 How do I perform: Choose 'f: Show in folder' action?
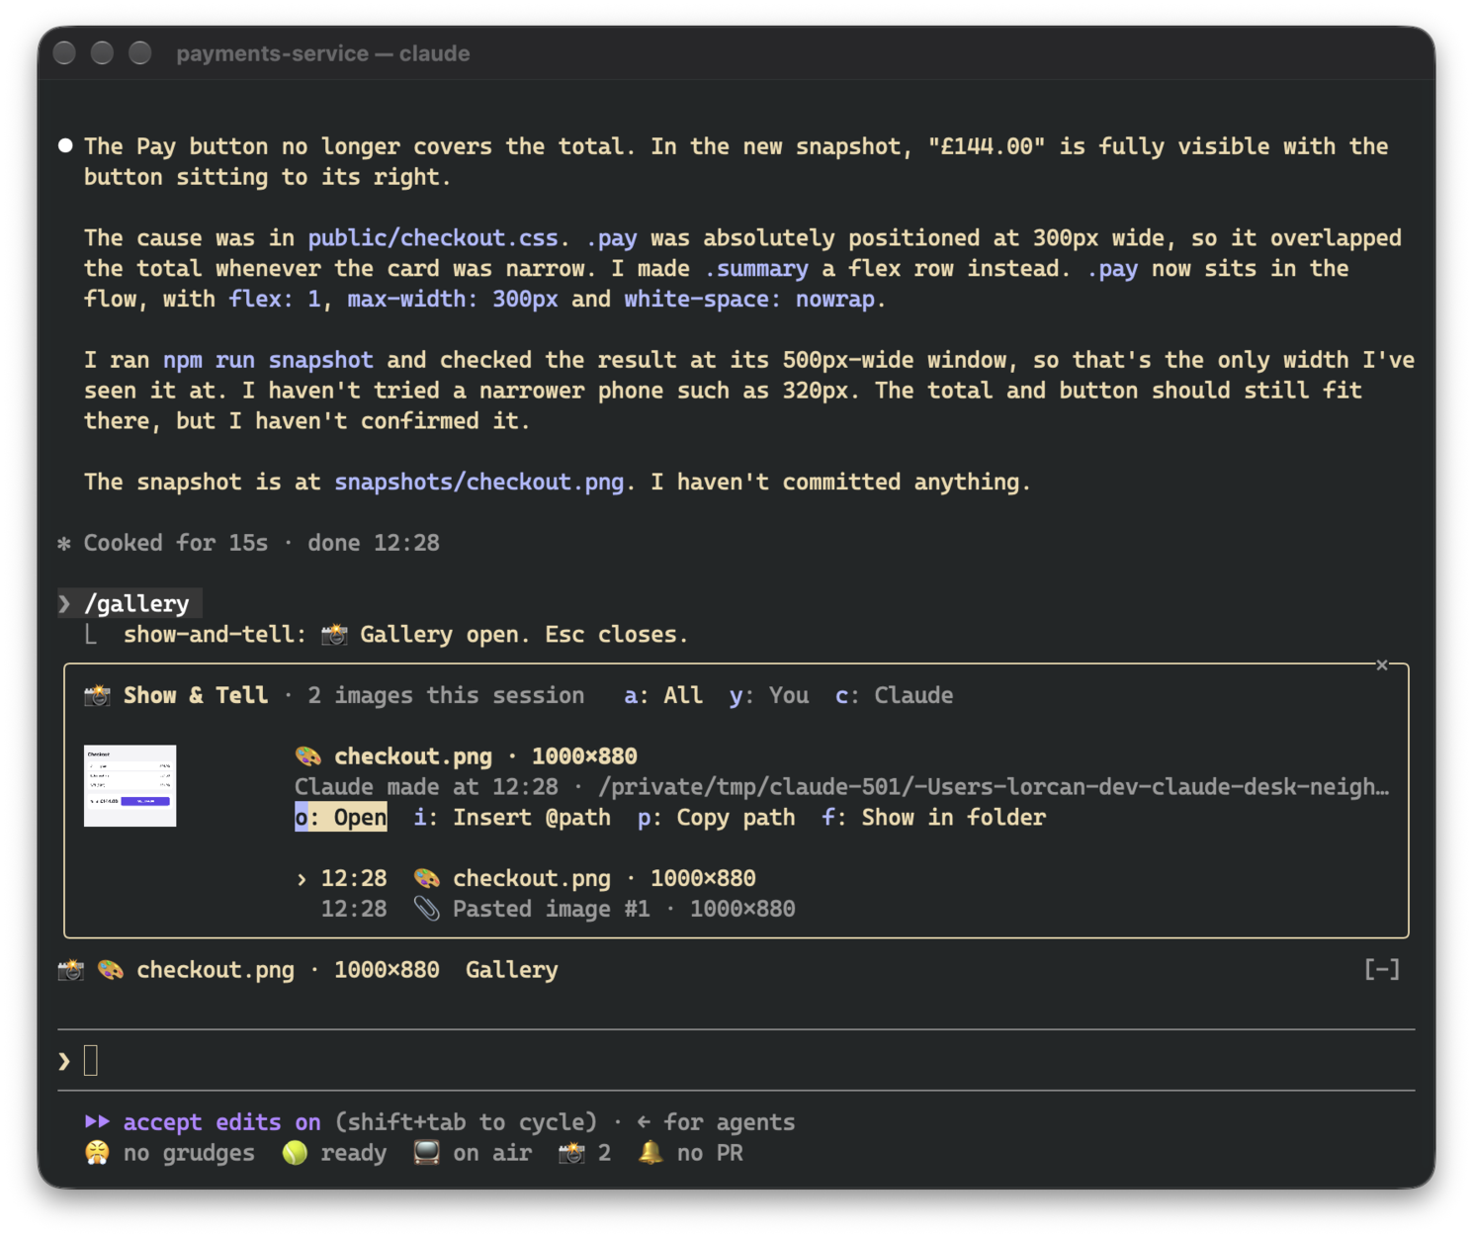(x=934, y=818)
